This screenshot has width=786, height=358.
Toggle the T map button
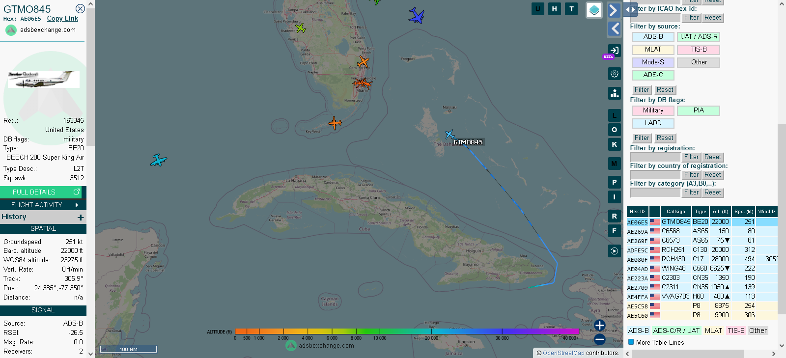pyautogui.click(x=571, y=9)
